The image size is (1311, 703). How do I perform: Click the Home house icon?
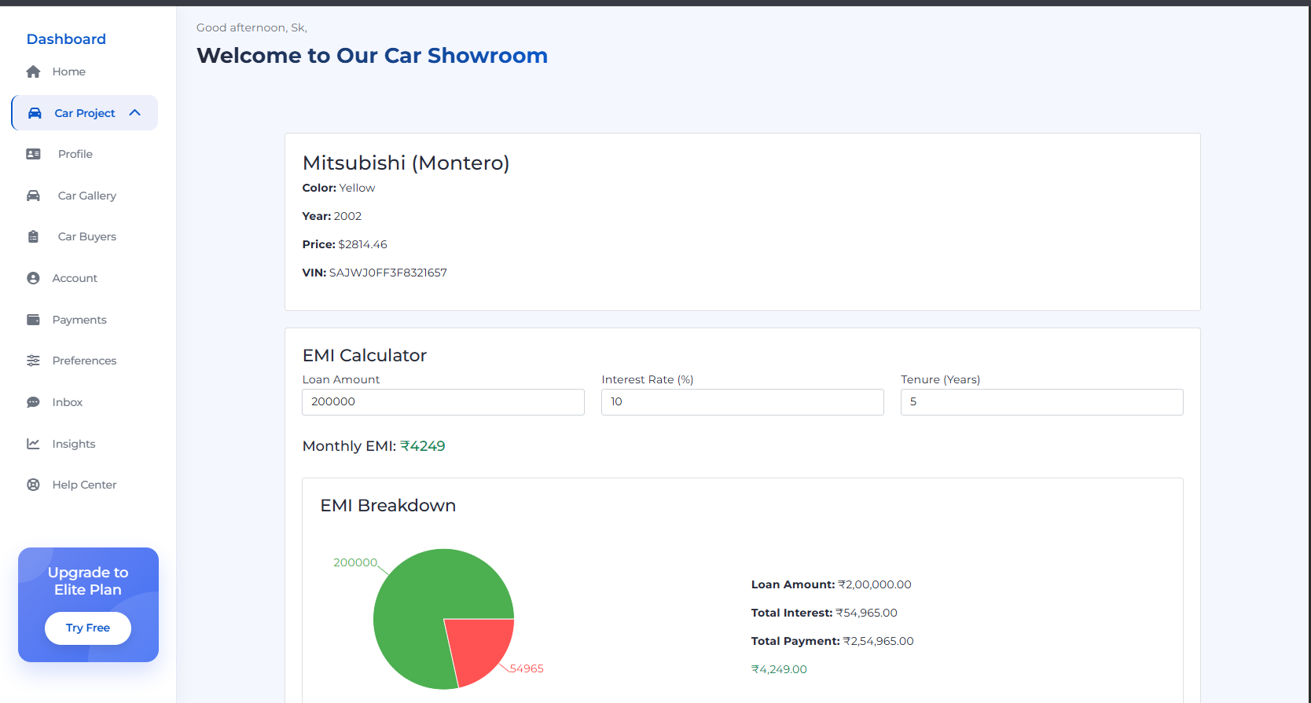tap(33, 71)
